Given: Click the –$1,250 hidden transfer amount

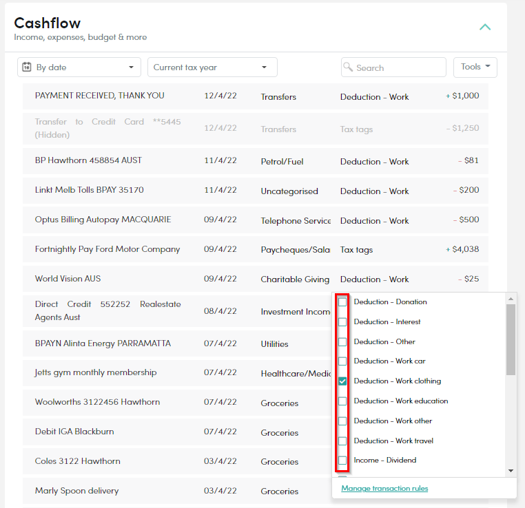Looking at the screenshot, I should coord(463,128).
